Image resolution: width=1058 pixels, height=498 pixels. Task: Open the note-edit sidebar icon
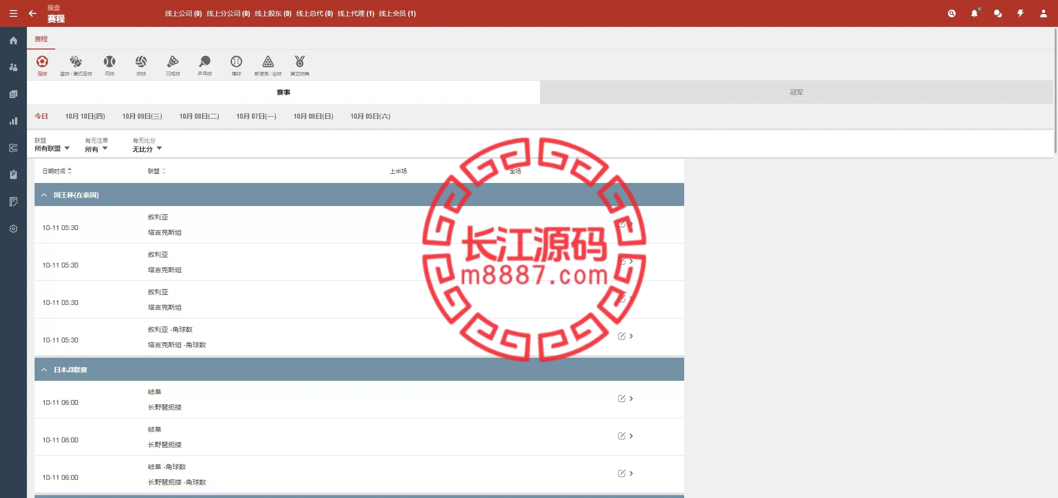click(13, 202)
